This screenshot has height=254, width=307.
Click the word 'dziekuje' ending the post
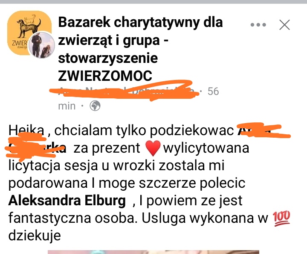(x=35, y=236)
